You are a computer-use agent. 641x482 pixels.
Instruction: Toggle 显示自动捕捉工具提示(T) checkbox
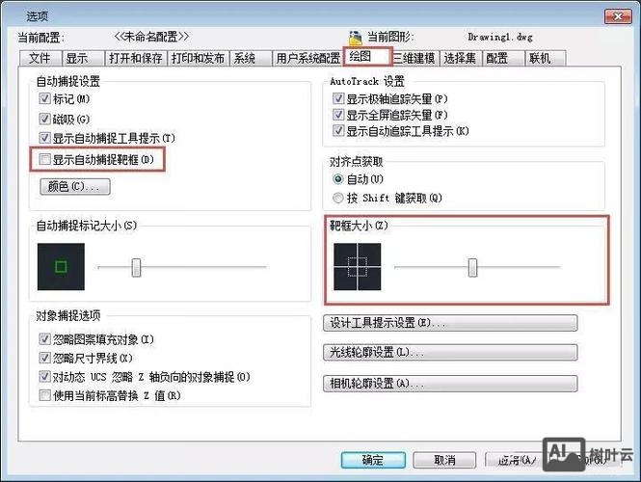44,138
